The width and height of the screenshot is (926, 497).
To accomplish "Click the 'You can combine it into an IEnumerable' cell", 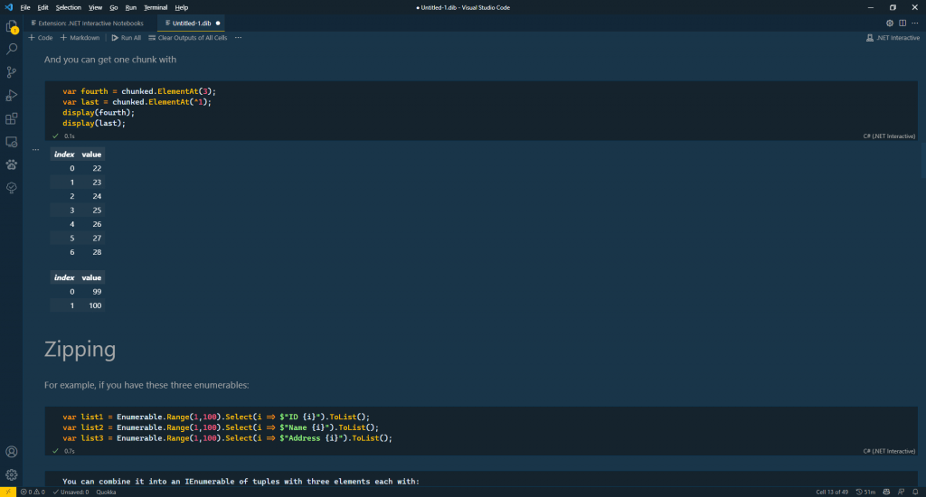I will [x=481, y=479].
